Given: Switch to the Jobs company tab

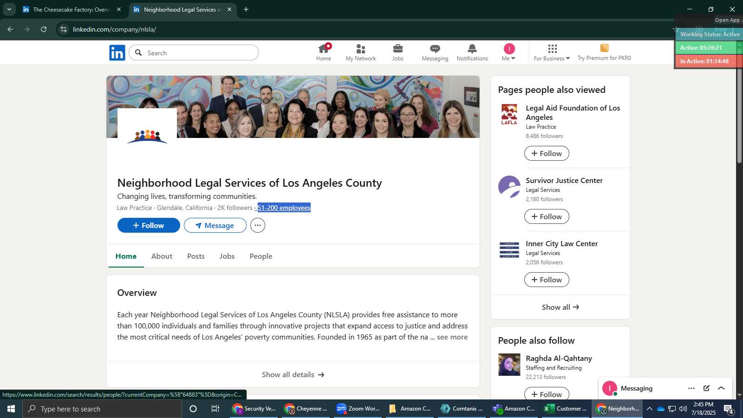Looking at the screenshot, I should click(227, 256).
